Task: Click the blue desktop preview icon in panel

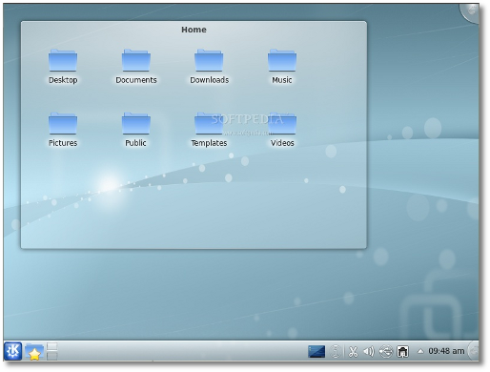Action: coord(316,352)
